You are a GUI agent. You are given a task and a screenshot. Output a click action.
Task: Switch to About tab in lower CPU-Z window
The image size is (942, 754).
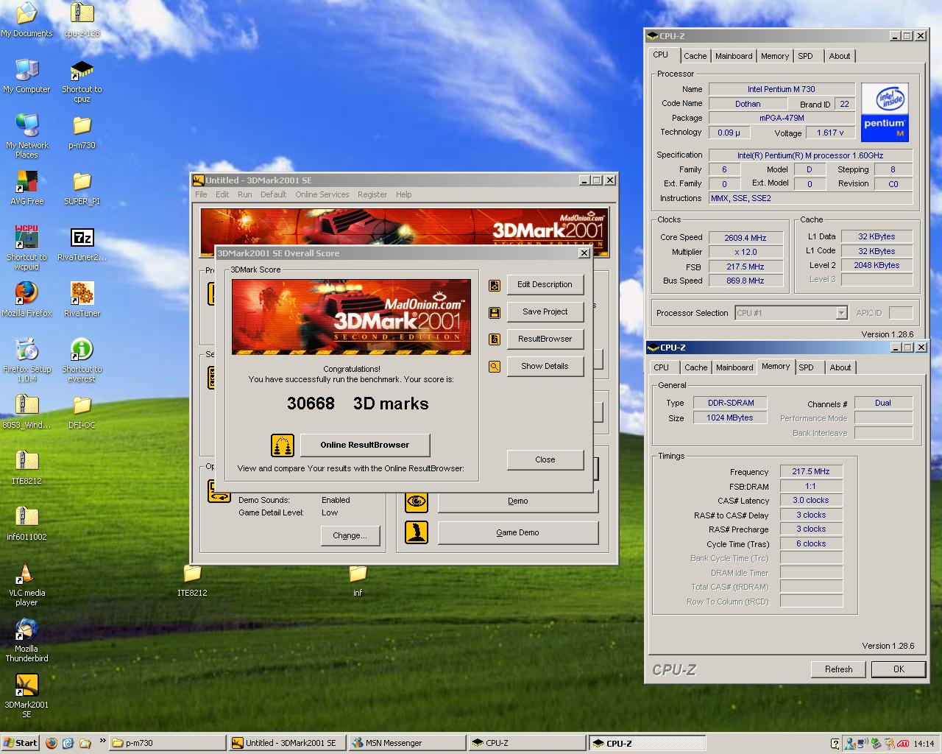pyautogui.click(x=840, y=367)
